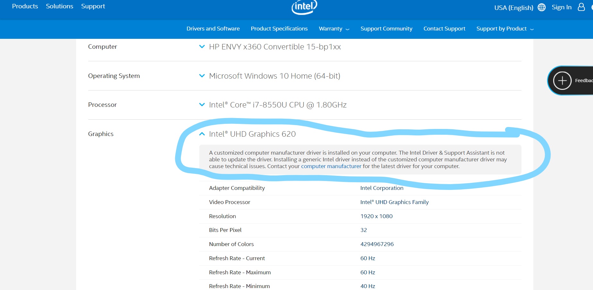Expand the Processor section chevron

pos(202,105)
